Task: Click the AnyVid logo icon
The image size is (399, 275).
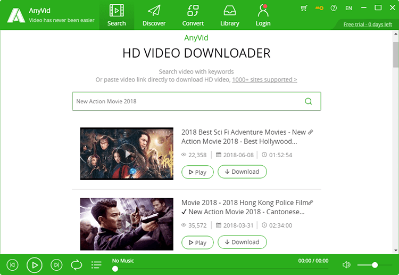Action: (16, 15)
